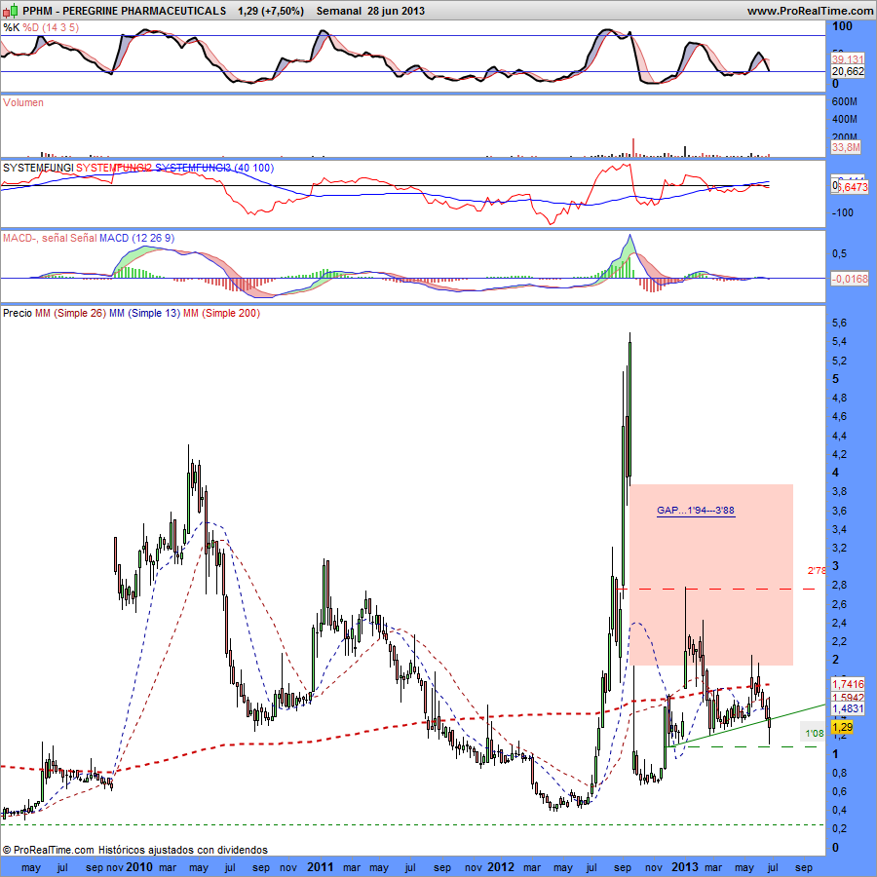Click the 1'08 support level label
Viewport: 877px width, 877px height.
(x=815, y=733)
